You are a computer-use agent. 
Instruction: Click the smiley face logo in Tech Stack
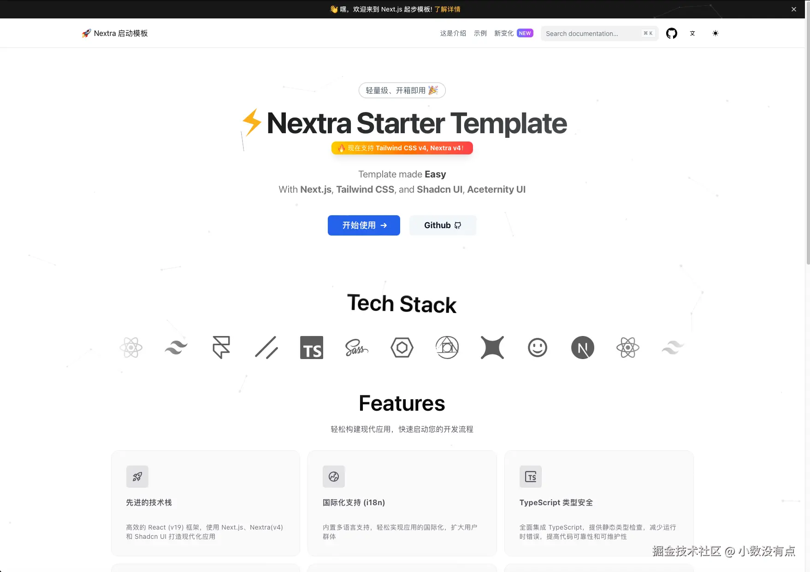pyautogui.click(x=538, y=348)
